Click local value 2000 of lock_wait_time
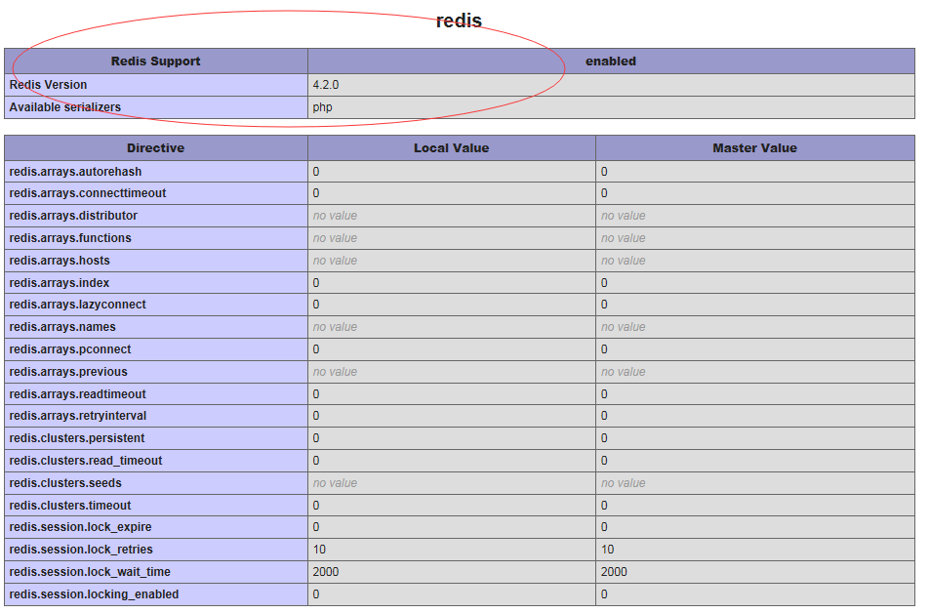Image resolution: width=930 pixels, height=613 pixels. point(326,572)
